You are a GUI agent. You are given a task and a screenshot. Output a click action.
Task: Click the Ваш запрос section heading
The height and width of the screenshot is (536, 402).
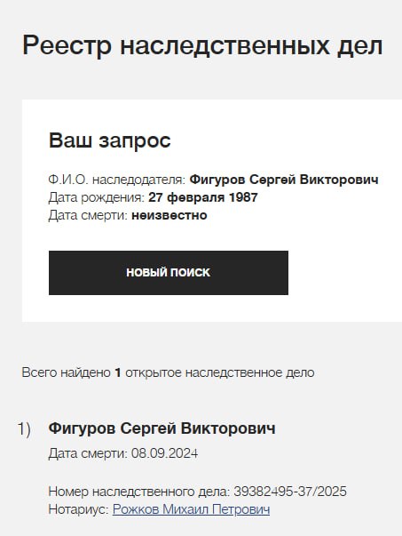pos(109,140)
